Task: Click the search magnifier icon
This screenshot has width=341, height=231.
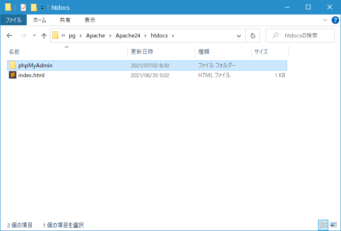Action: point(275,36)
